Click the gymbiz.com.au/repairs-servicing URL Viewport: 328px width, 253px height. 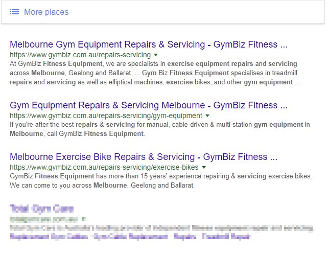(x=80, y=55)
